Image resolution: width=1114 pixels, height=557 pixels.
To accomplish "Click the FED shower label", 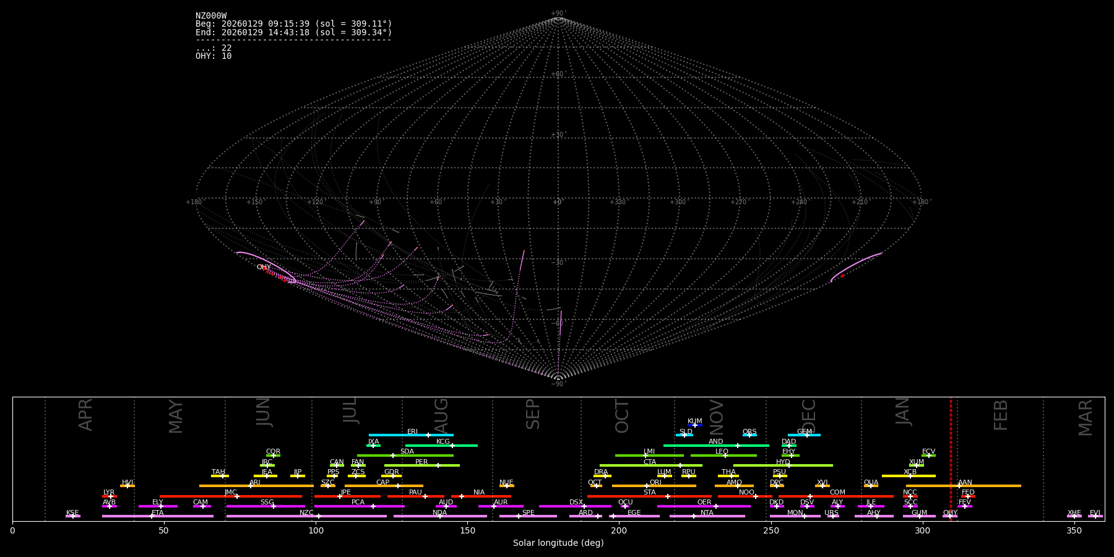I will (968, 493).
